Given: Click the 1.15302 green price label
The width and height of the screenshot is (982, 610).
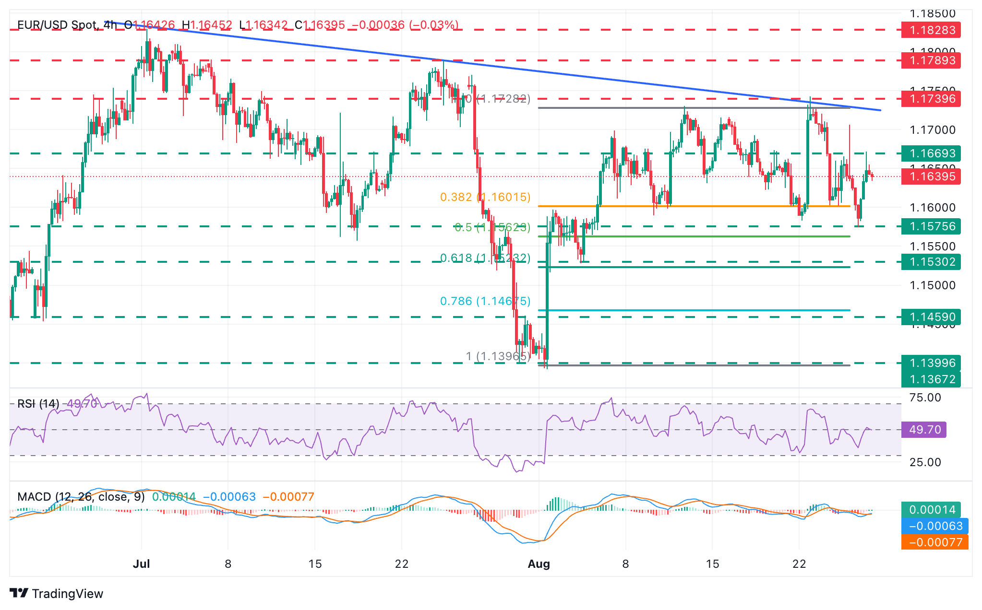Looking at the screenshot, I should pos(931,262).
